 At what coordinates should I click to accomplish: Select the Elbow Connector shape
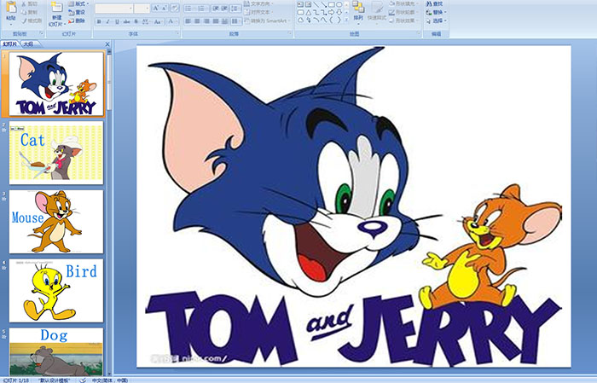pyautogui.click(x=316, y=13)
